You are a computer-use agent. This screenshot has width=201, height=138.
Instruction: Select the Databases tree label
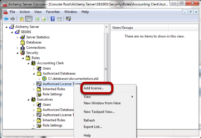pos(34,42)
